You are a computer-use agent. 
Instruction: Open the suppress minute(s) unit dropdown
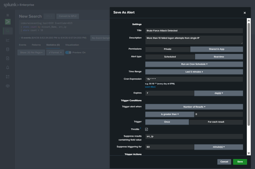coord(219,147)
